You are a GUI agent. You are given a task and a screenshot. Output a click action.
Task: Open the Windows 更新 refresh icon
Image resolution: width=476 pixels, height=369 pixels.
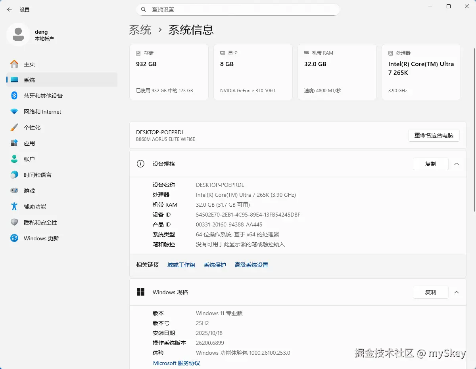tap(14, 238)
